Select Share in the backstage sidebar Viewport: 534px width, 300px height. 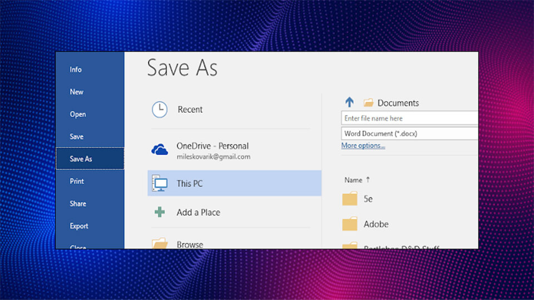[x=78, y=203]
